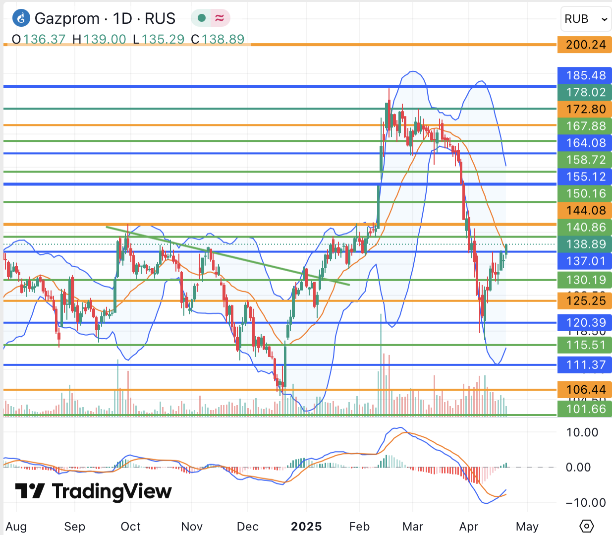Click the Gazprom logo icon
The width and height of the screenshot is (612, 535).
(x=21, y=18)
